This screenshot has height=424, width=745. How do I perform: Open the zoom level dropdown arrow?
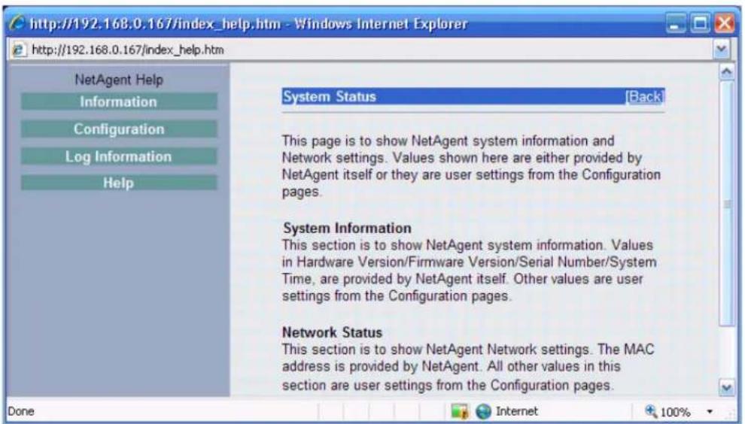click(710, 412)
